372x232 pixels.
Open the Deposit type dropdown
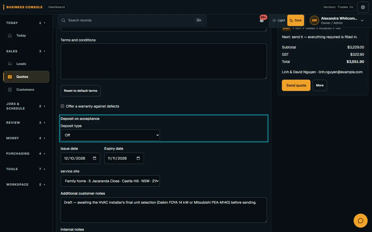[110, 135]
